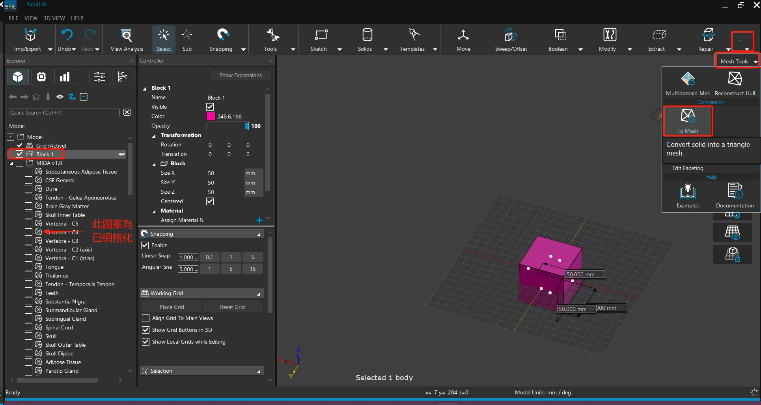Screen dimensions: 761x405
Task: Toggle visibility of Brain Gray Matter
Action: pos(29,206)
